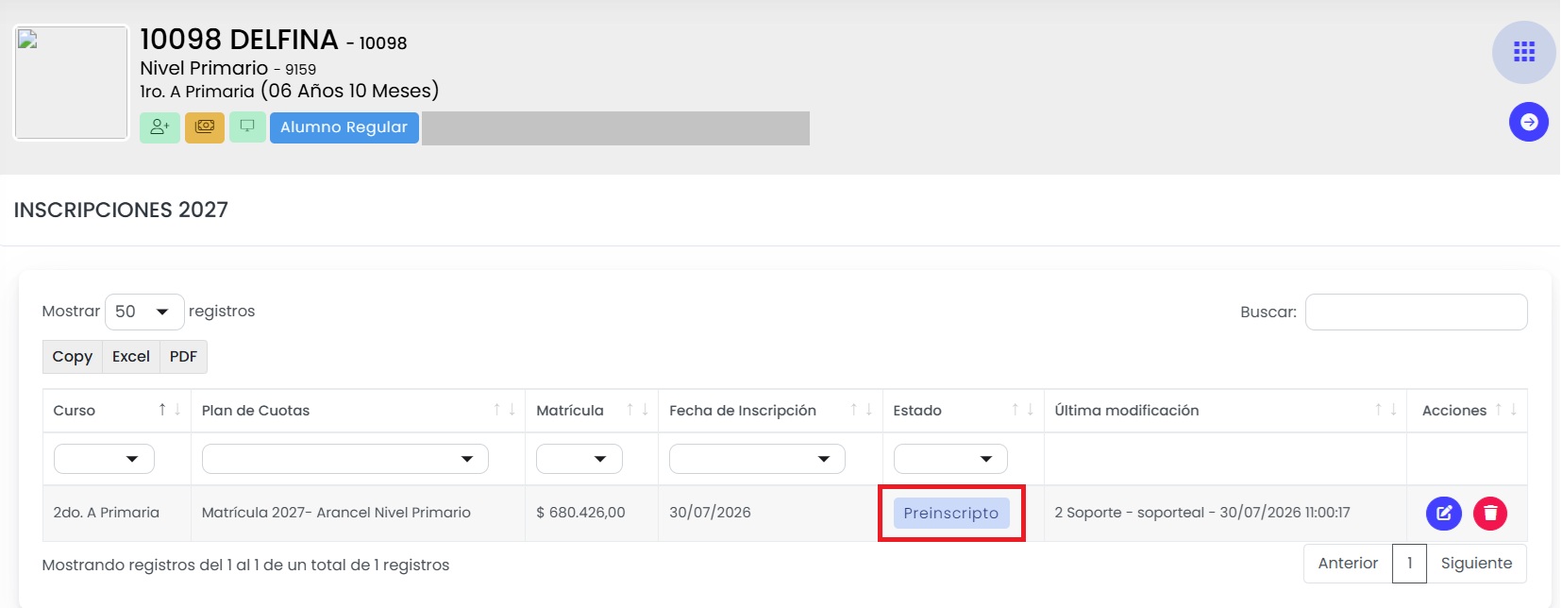The height and width of the screenshot is (608, 1561).
Task: Click the 30/07/2026 inscription date
Action: pyautogui.click(x=710, y=513)
